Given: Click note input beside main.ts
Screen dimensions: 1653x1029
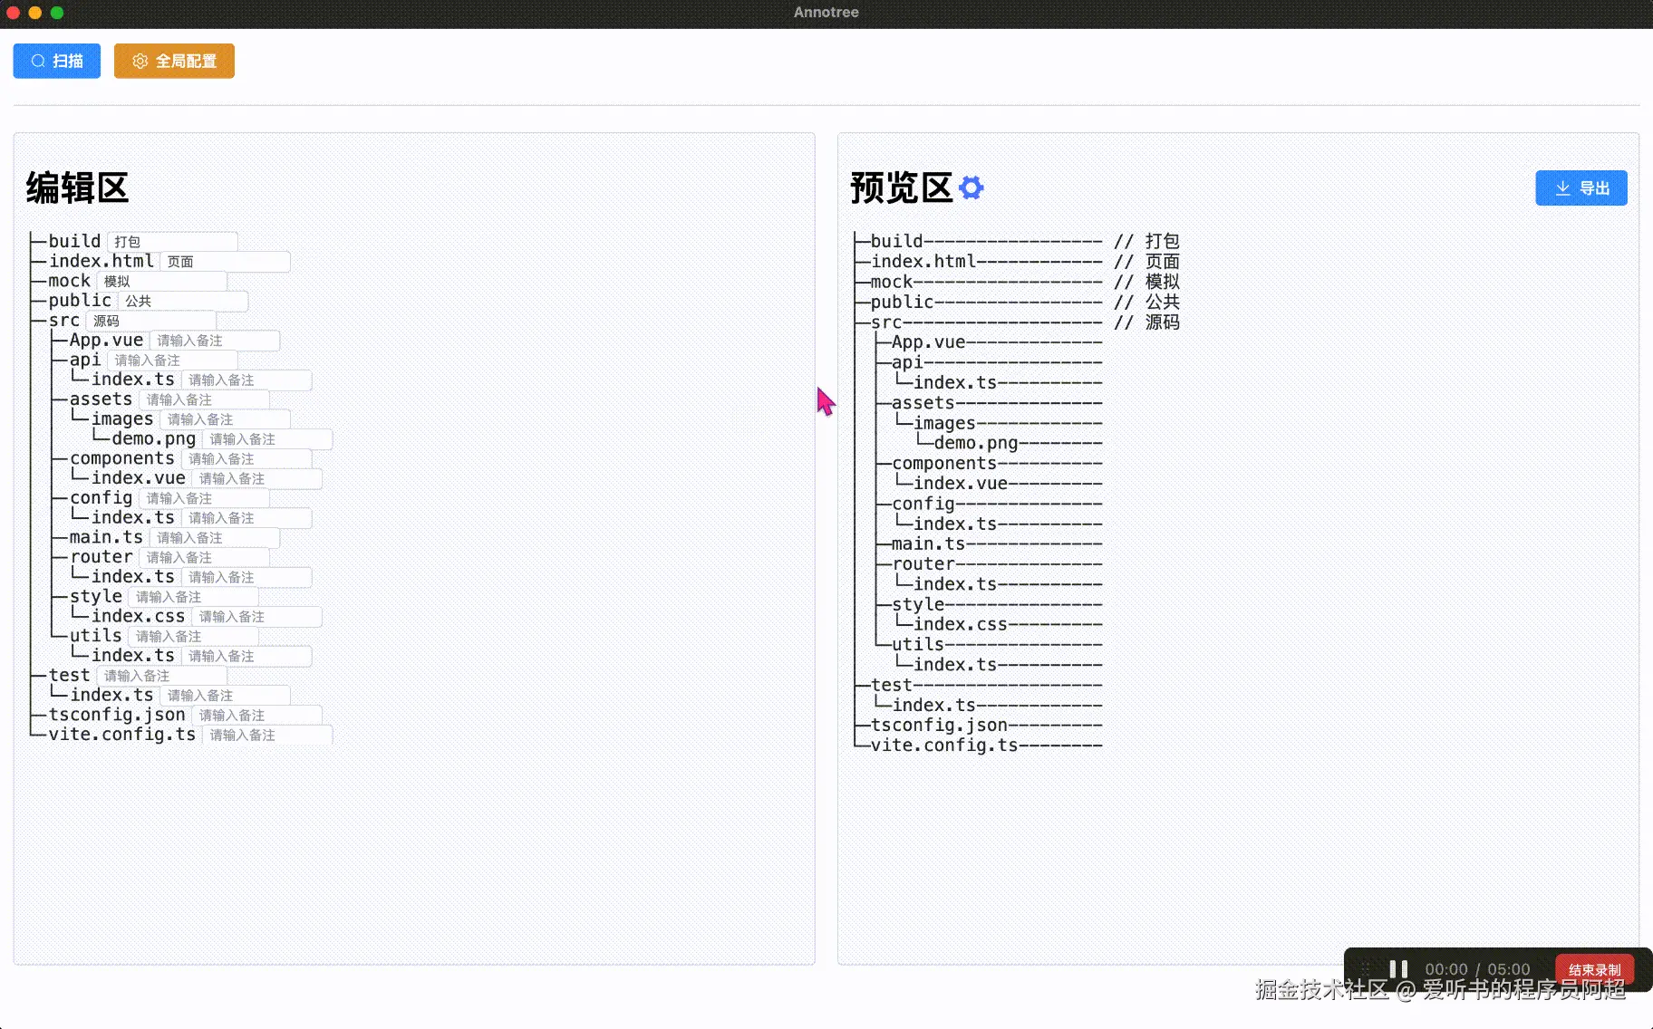Looking at the screenshot, I should coord(214,538).
